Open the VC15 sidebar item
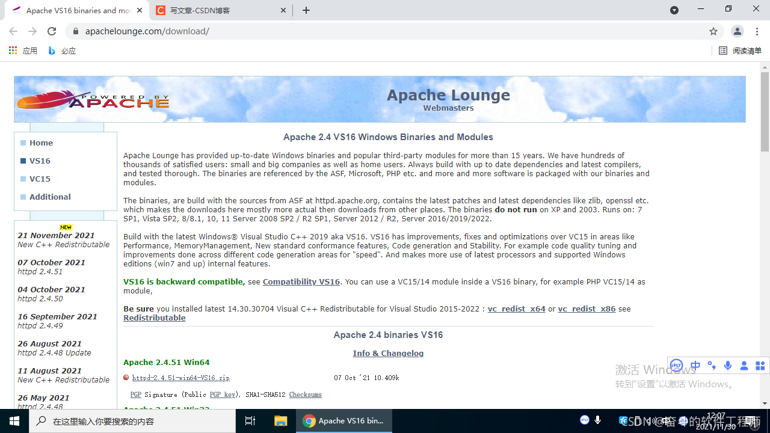The width and height of the screenshot is (770, 433). coord(40,179)
